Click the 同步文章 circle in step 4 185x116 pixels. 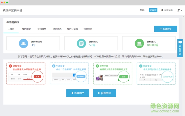tap(168, 77)
